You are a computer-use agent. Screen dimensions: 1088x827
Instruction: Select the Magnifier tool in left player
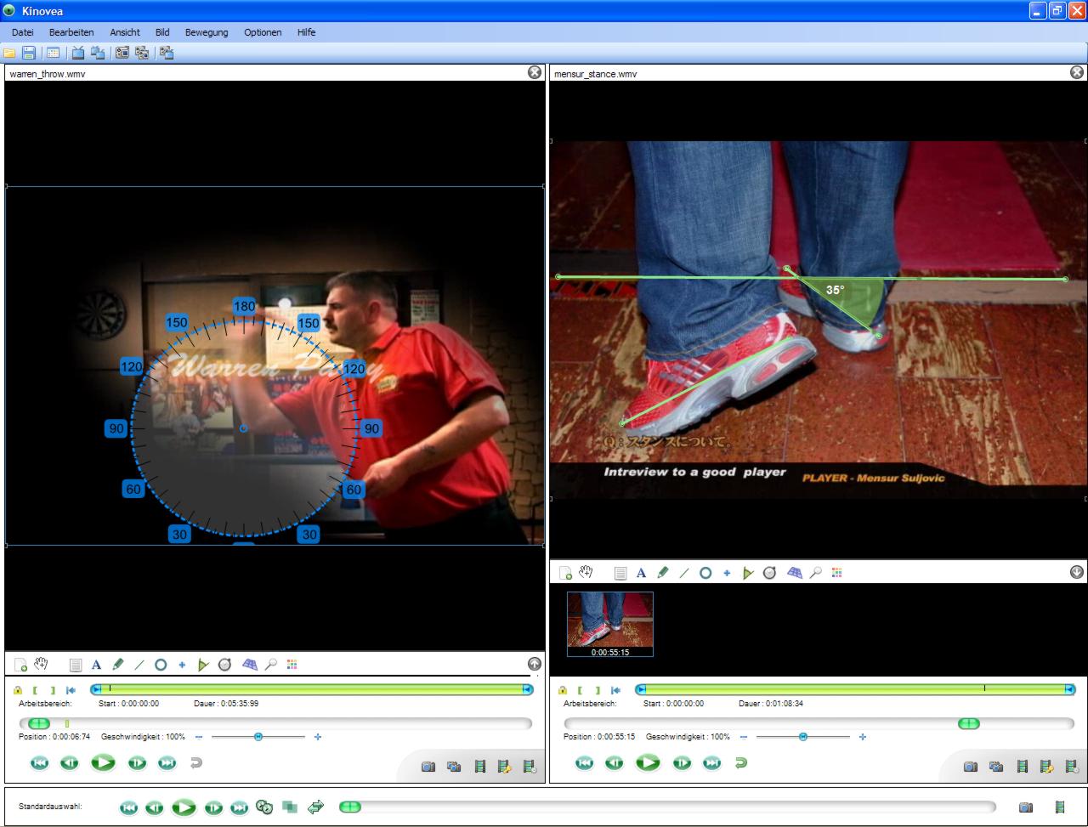click(271, 665)
